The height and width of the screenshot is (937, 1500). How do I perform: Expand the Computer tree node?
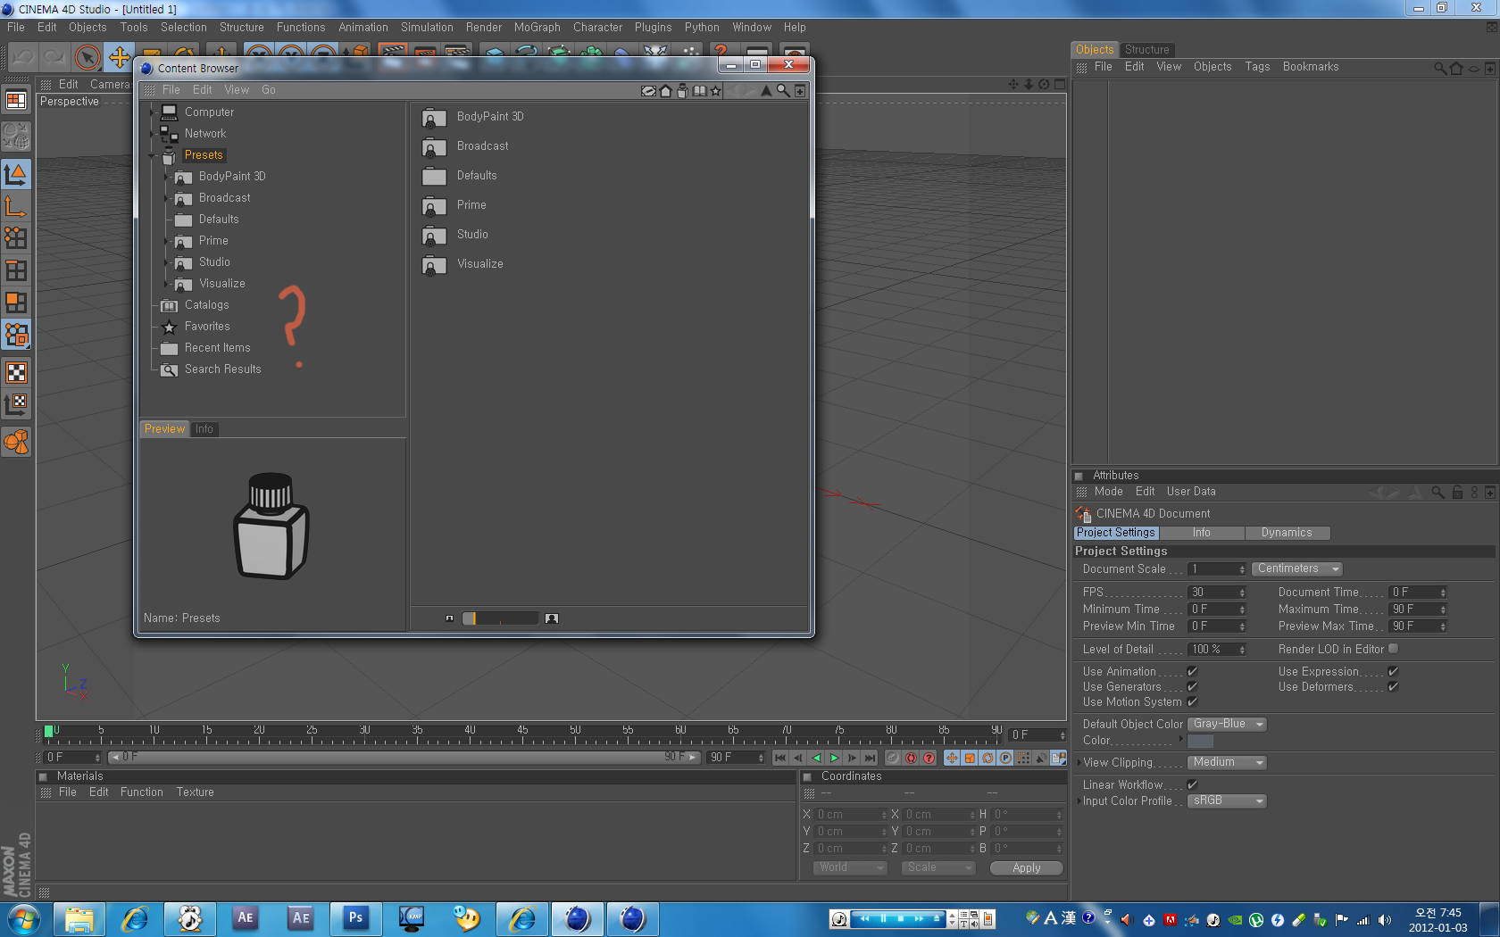click(x=152, y=112)
